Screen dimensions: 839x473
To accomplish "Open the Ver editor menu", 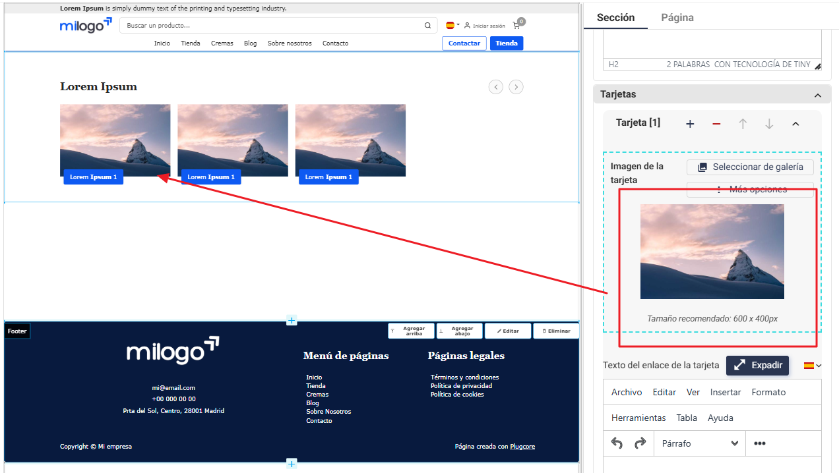I will pyautogui.click(x=693, y=392).
